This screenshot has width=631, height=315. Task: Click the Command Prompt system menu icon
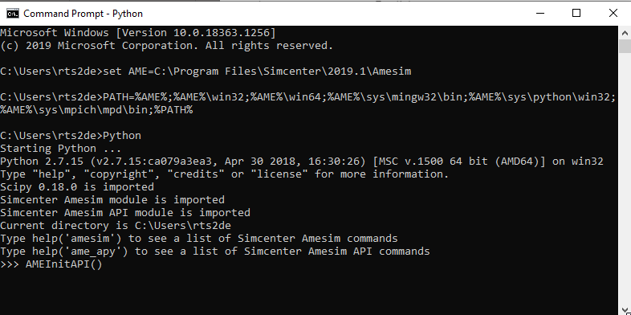click(13, 14)
